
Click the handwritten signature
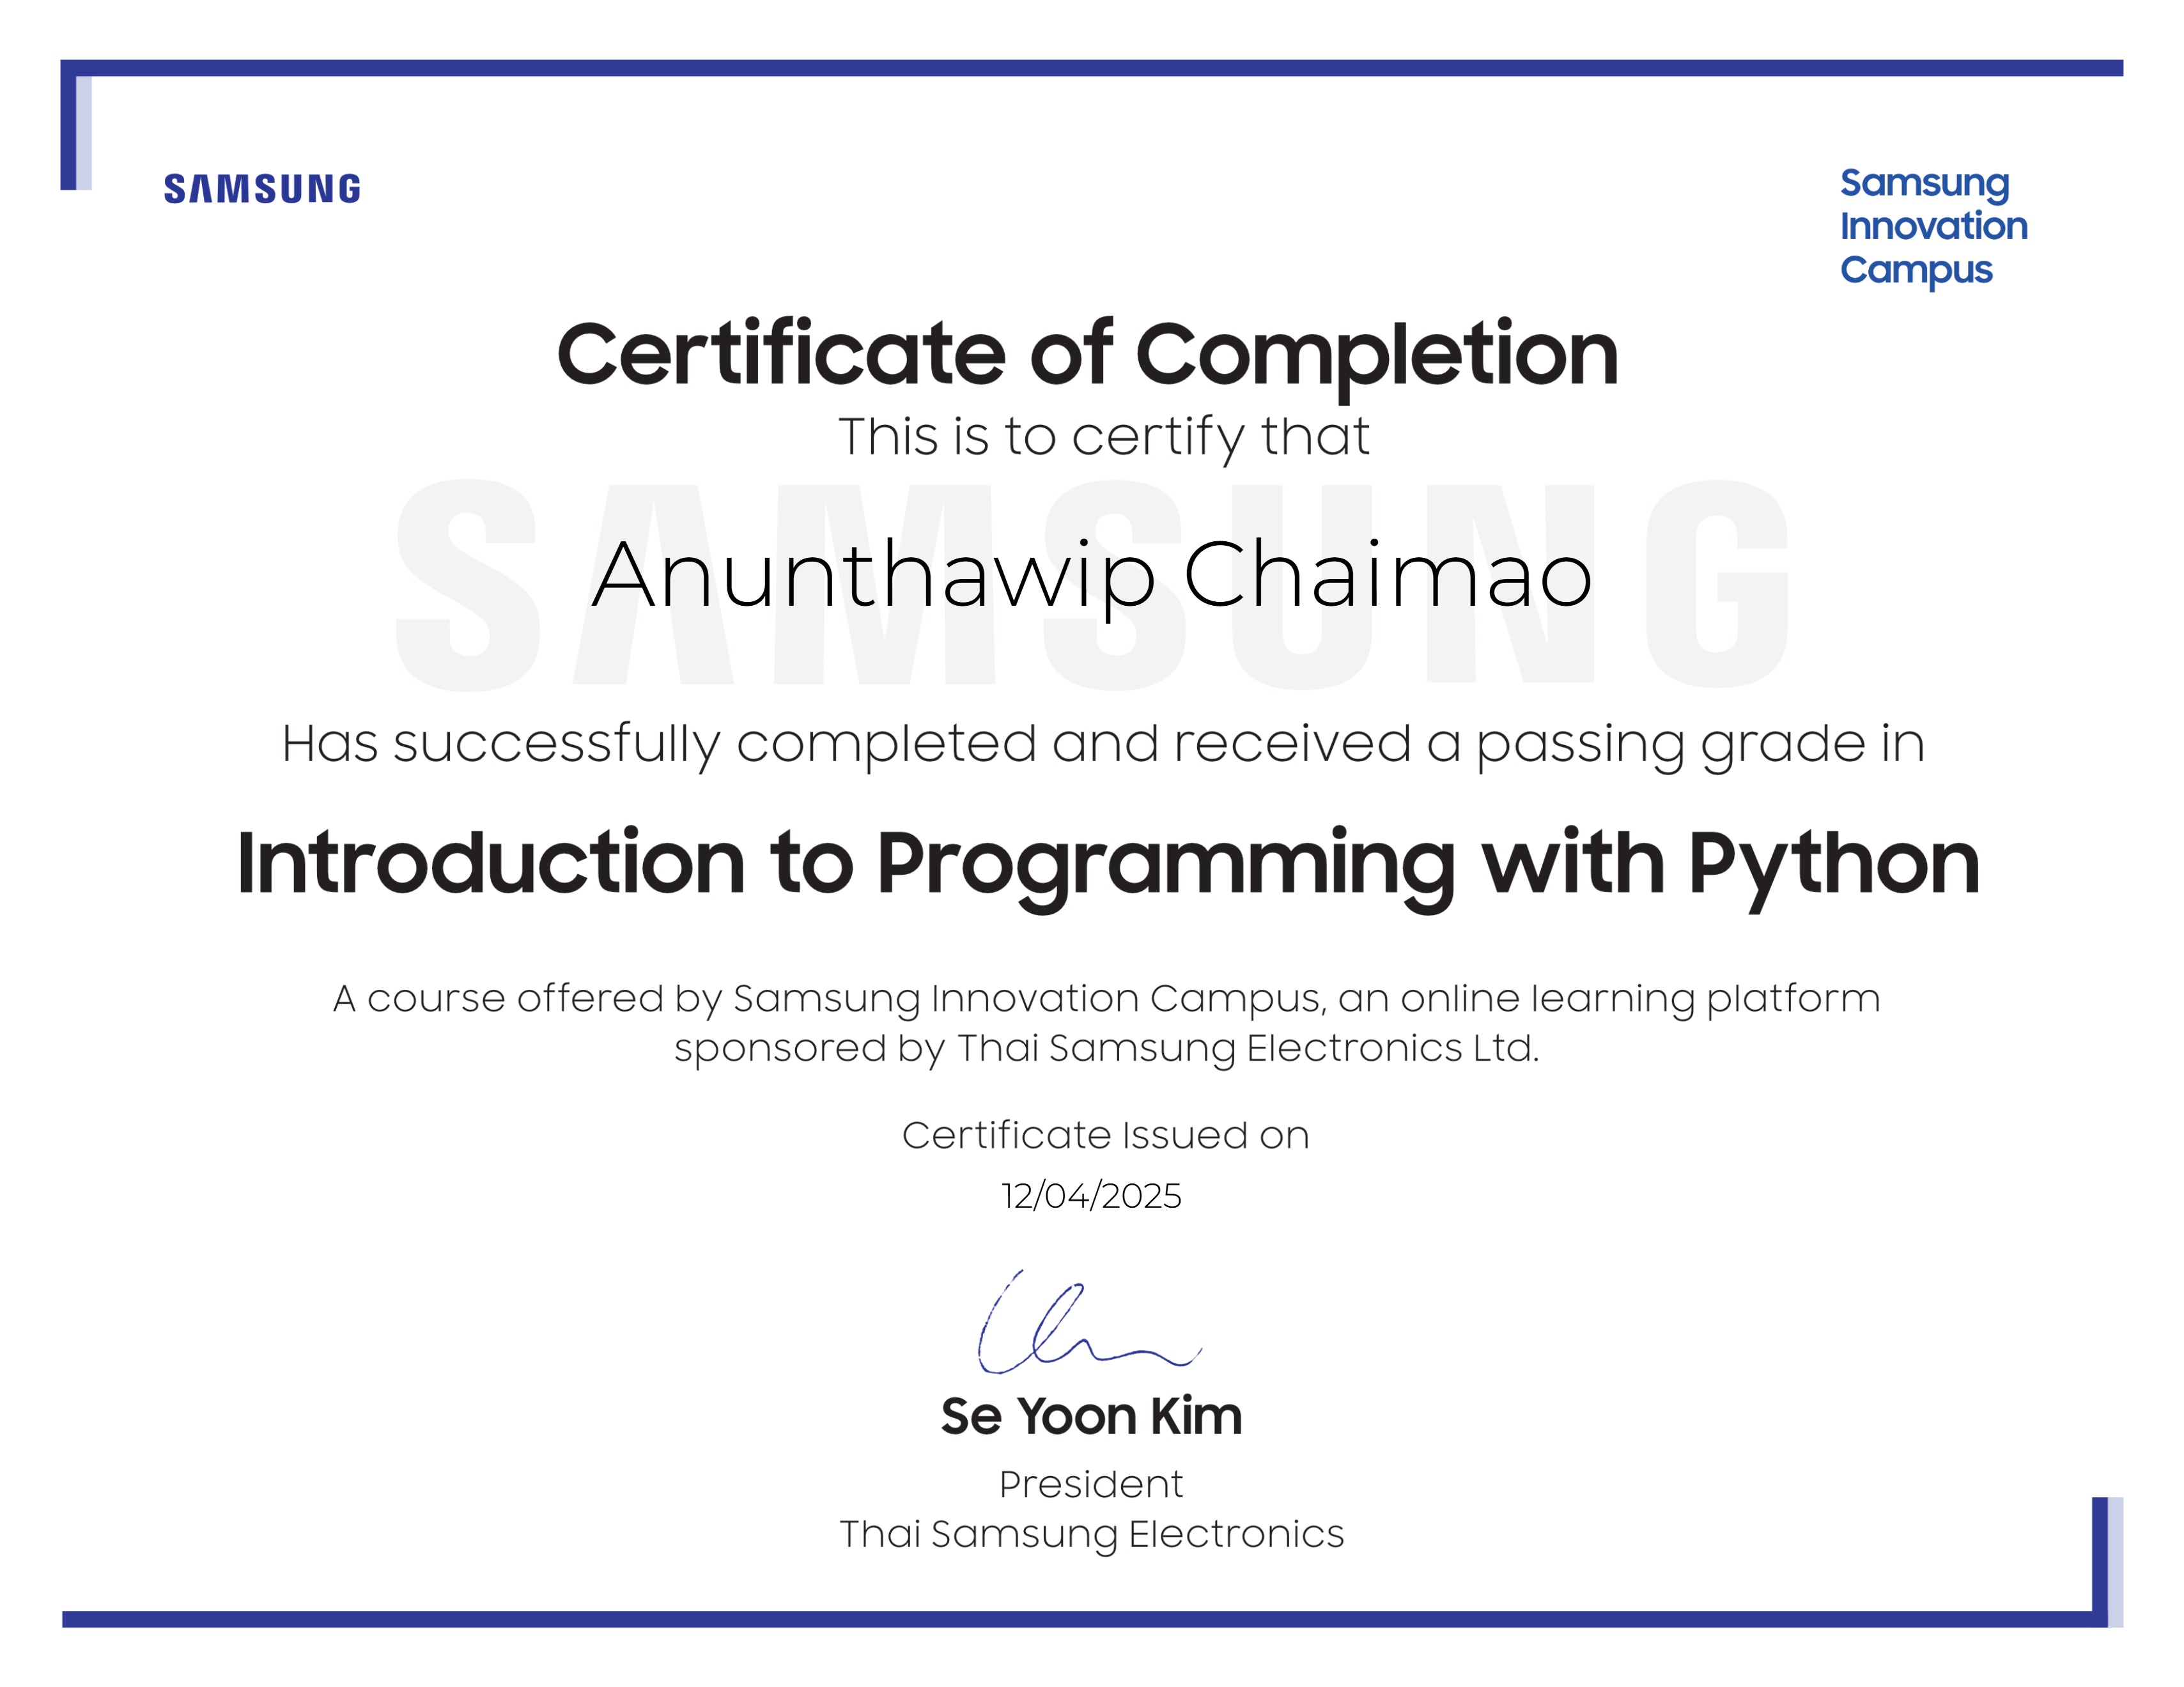click(1089, 1322)
